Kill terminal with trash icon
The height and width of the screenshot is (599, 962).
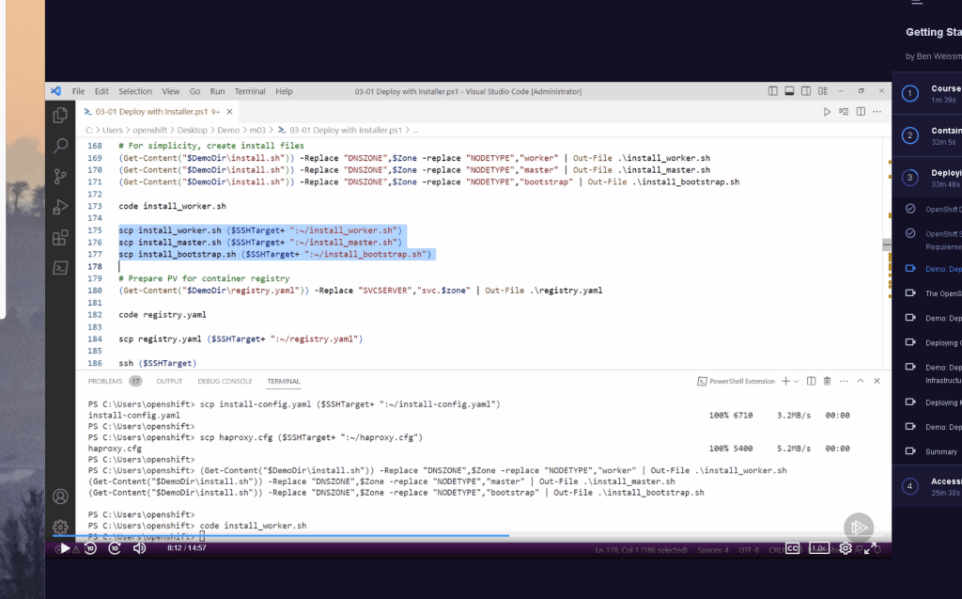pyautogui.click(x=827, y=382)
